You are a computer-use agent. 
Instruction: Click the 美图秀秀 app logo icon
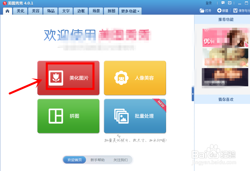pyautogui.click(x=5, y=3)
